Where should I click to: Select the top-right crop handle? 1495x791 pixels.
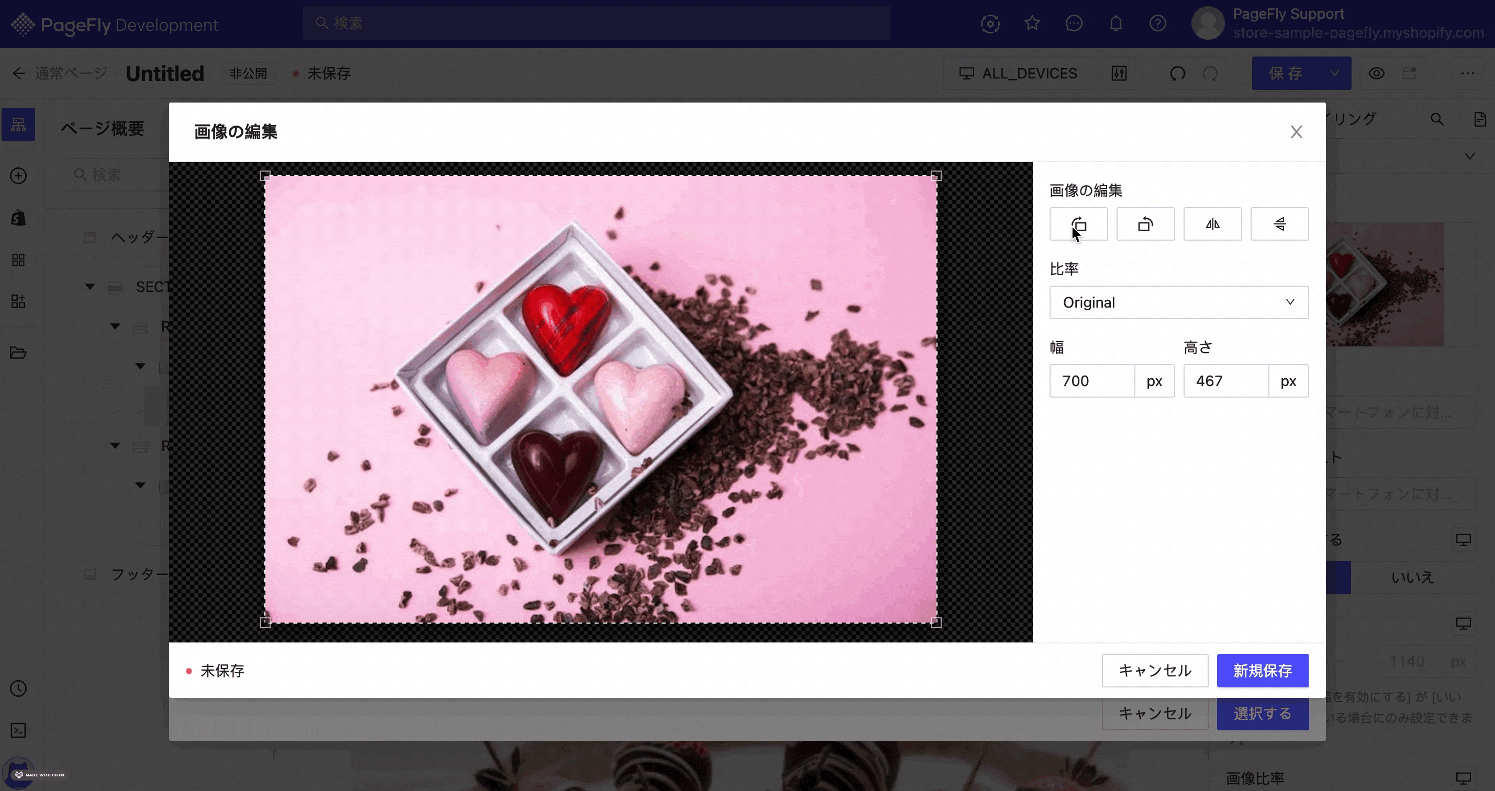click(936, 176)
